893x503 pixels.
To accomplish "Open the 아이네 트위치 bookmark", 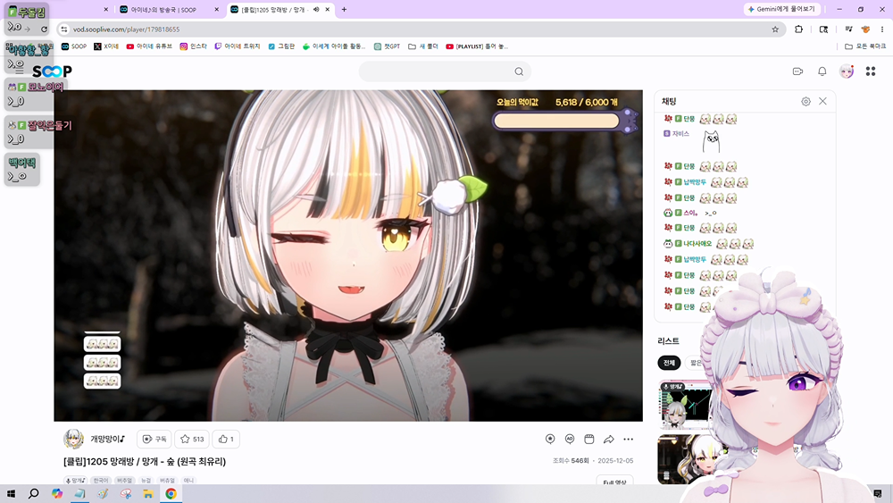I will (238, 46).
